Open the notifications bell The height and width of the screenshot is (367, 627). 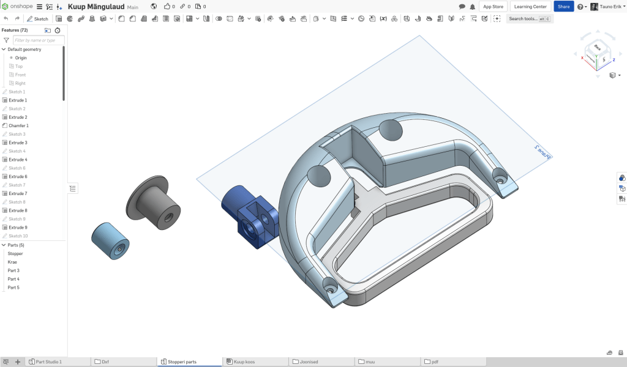point(472,7)
